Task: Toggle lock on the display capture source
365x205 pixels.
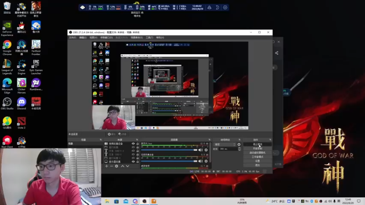Action: coord(137,162)
